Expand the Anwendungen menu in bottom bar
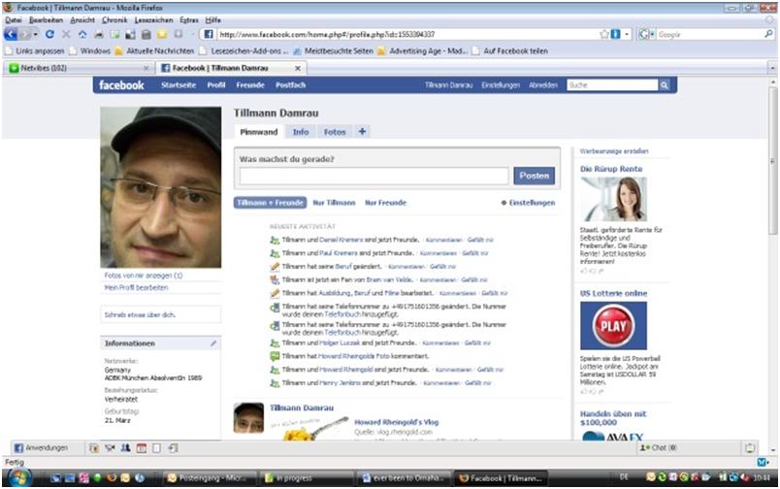The image size is (780, 489). pyautogui.click(x=40, y=447)
